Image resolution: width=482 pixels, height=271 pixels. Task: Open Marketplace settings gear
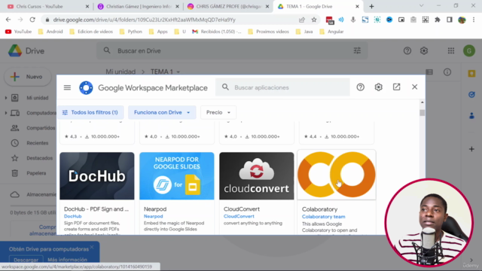(x=378, y=87)
